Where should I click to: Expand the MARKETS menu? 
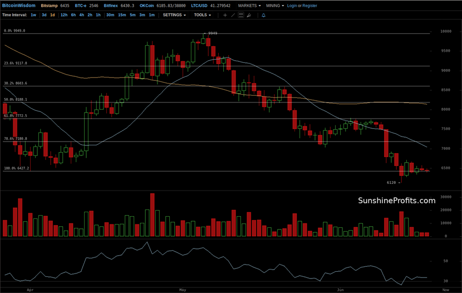pyautogui.click(x=249, y=6)
